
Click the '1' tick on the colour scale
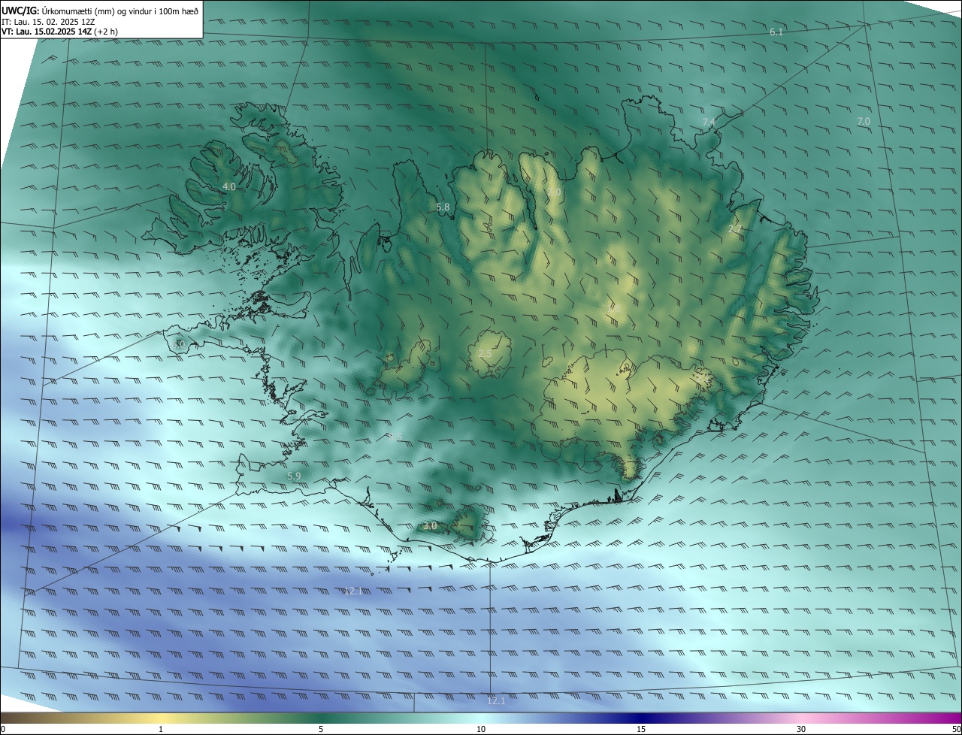coord(161,730)
